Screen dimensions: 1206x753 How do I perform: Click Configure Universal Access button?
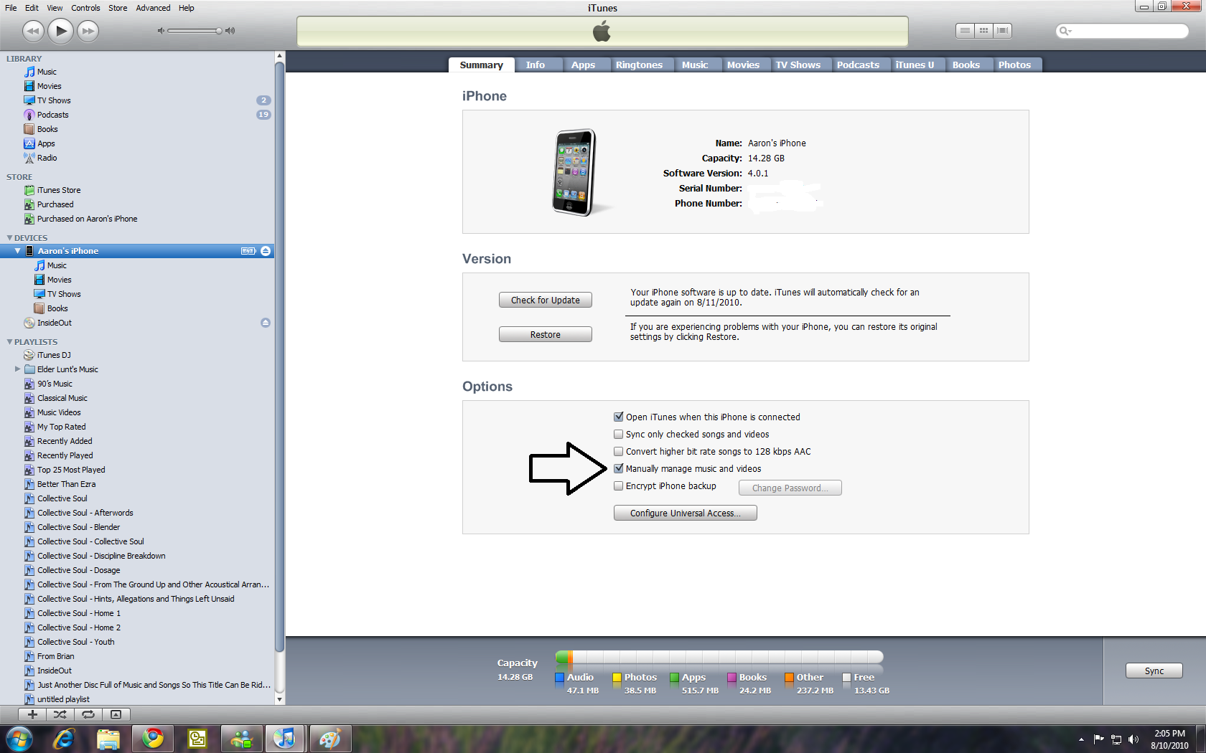coord(686,513)
